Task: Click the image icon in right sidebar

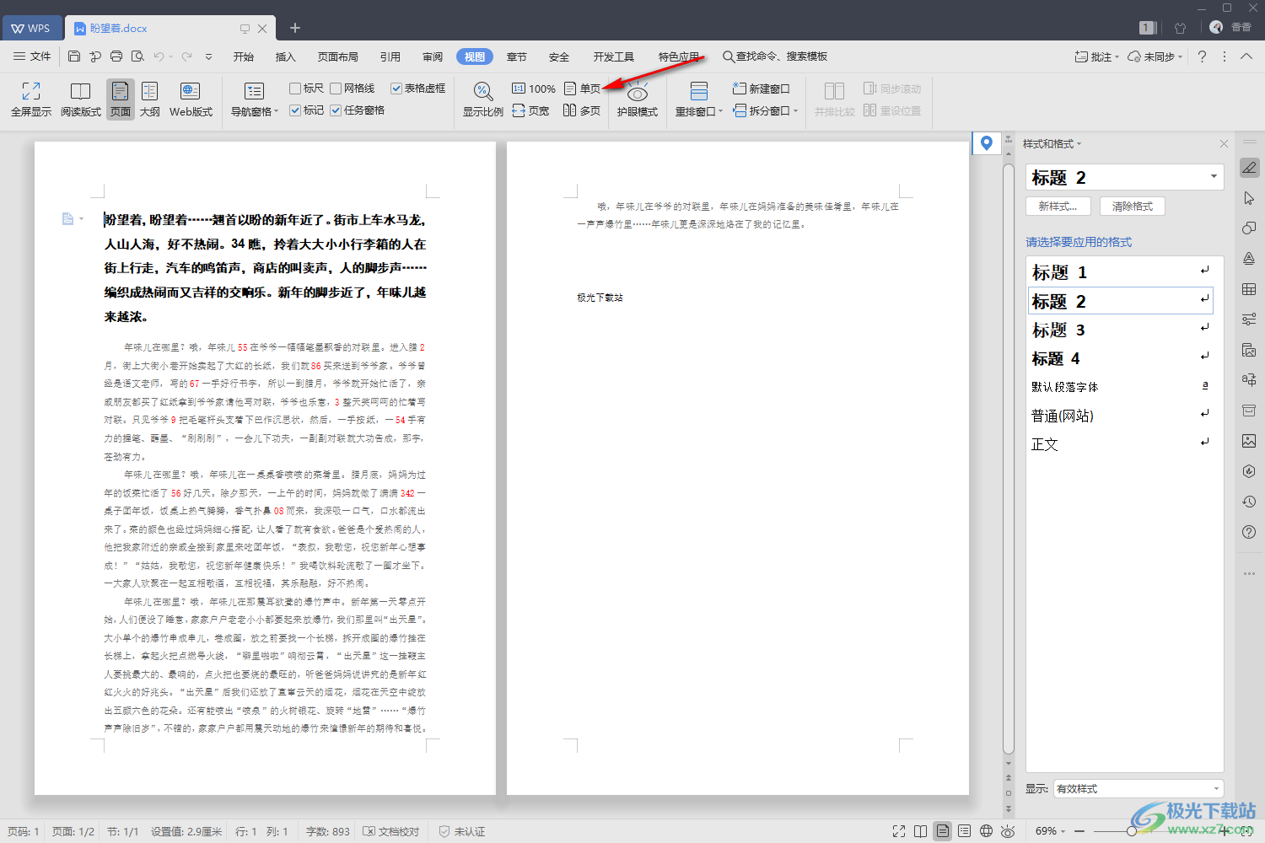Action: 1249,441
